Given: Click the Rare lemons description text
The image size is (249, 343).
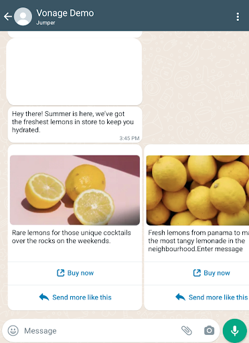Looking at the screenshot, I should click(x=72, y=236).
